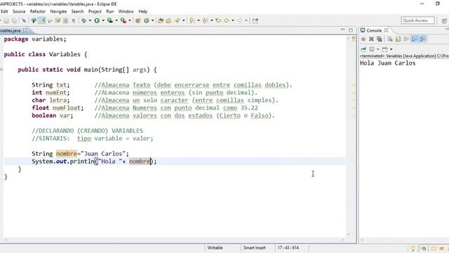
Task: Open the Window menu
Action: [x=126, y=11]
